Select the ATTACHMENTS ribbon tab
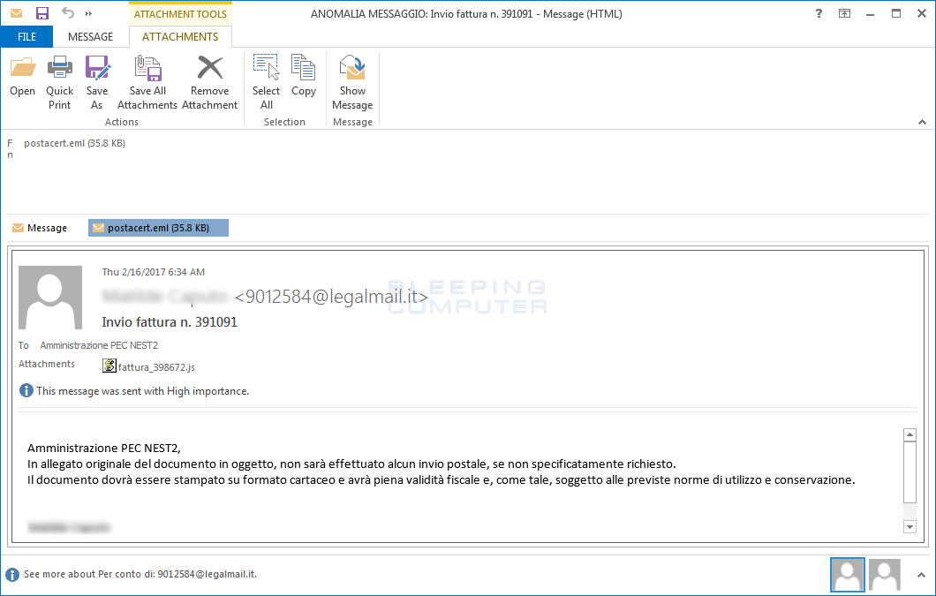Screen dimensions: 936x596 point(180,36)
